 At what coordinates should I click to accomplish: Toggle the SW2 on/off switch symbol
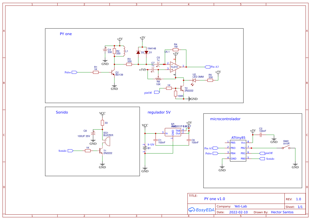pyautogui.click(x=286, y=148)
